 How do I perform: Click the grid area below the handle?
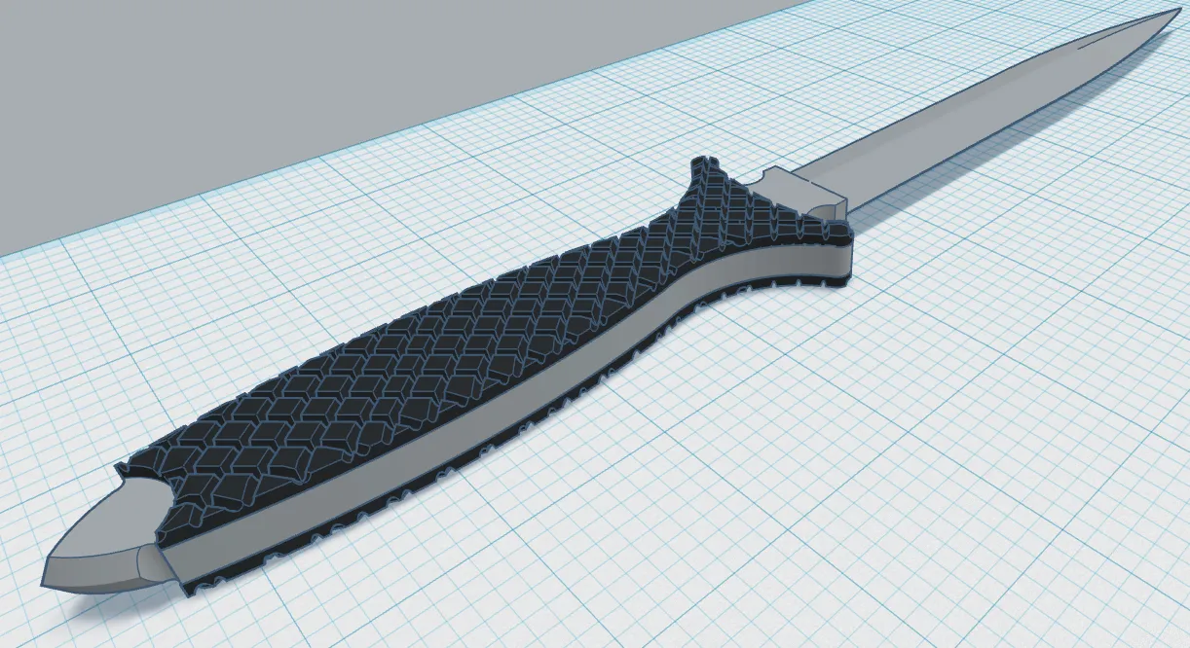pos(438,584)
